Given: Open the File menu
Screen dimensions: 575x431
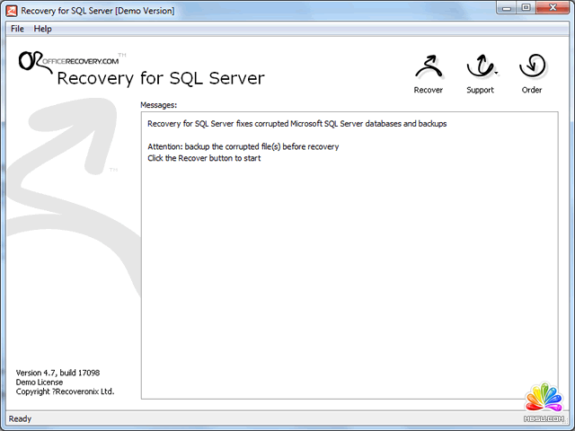Looking at the screenshot, I should click(x=17, y=29).
